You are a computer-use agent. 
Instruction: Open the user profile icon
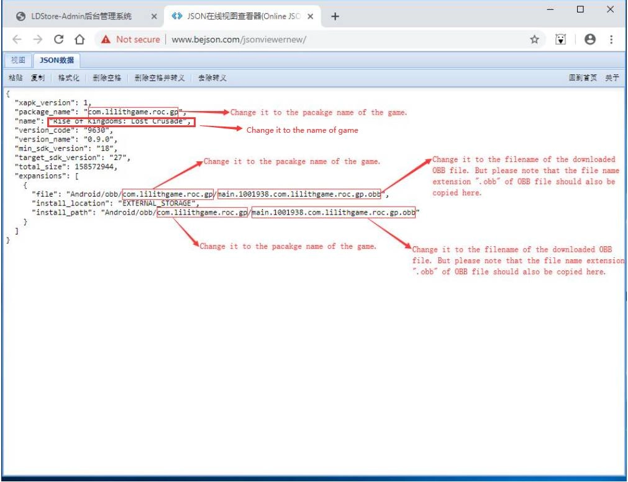589,40
